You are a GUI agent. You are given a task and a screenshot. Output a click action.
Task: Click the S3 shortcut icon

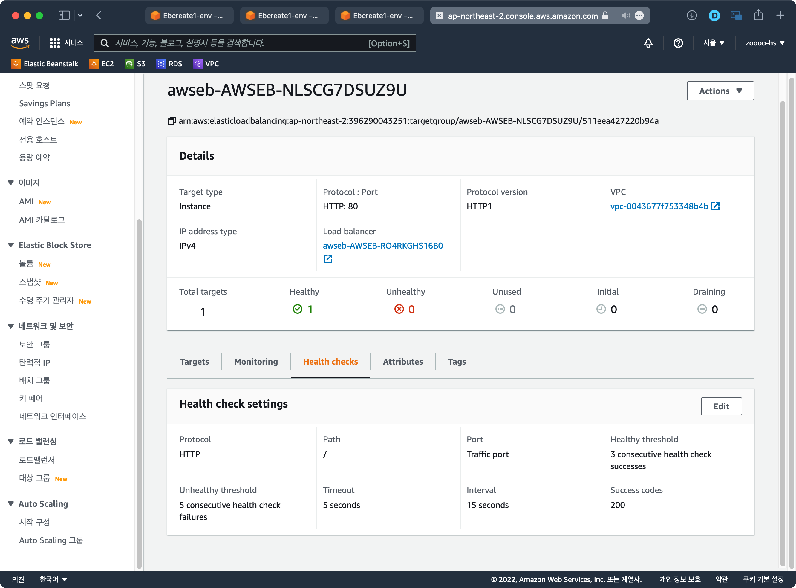129,64
